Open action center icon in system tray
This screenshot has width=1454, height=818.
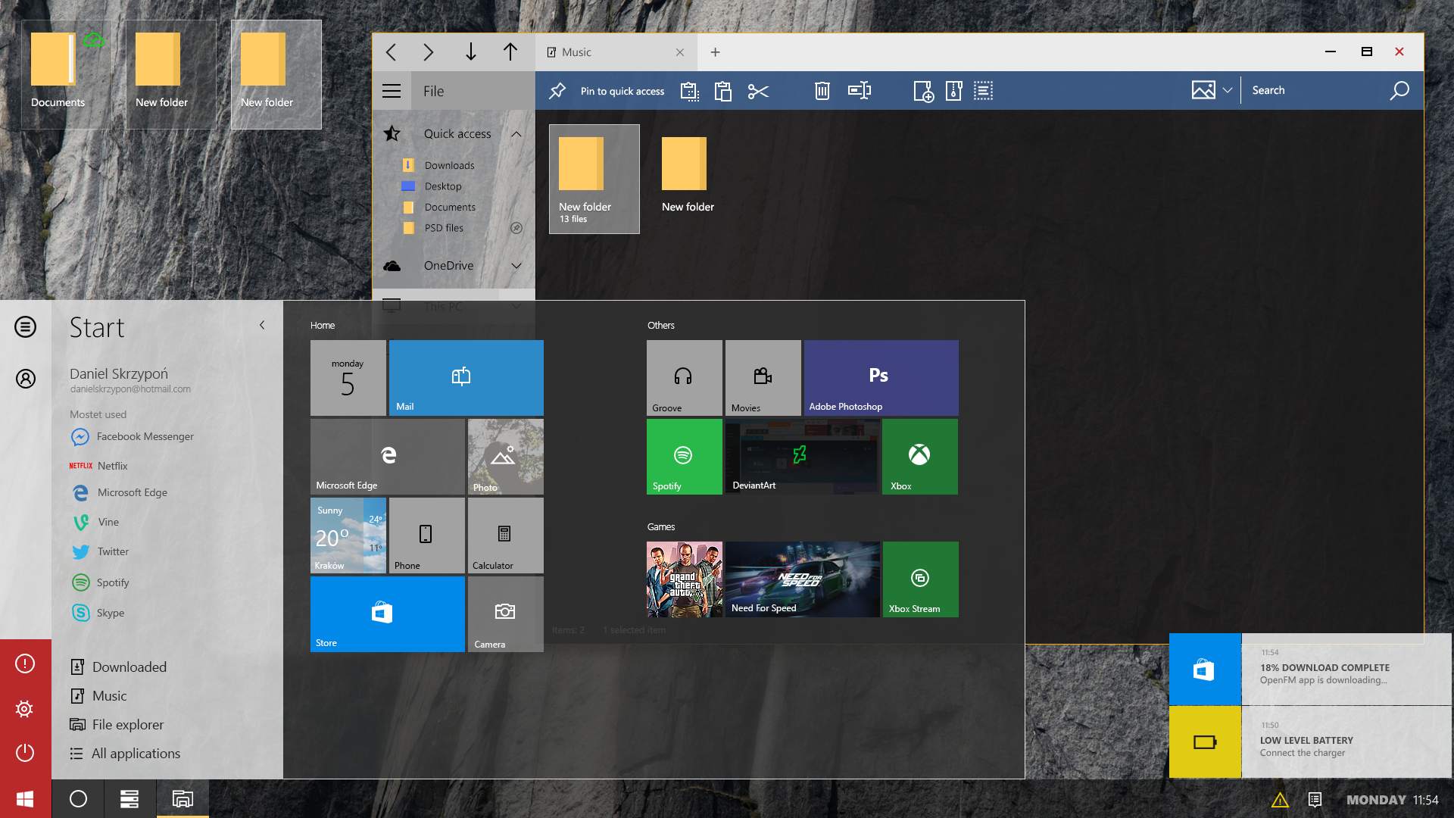click(x=1315, y=800)
